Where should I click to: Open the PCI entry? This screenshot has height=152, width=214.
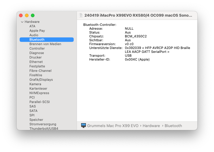coord(32,97)
